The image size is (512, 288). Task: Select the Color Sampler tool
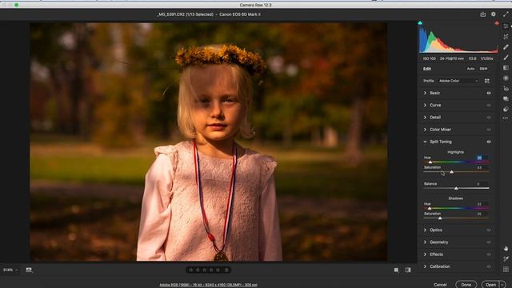(x=506, y=258)
